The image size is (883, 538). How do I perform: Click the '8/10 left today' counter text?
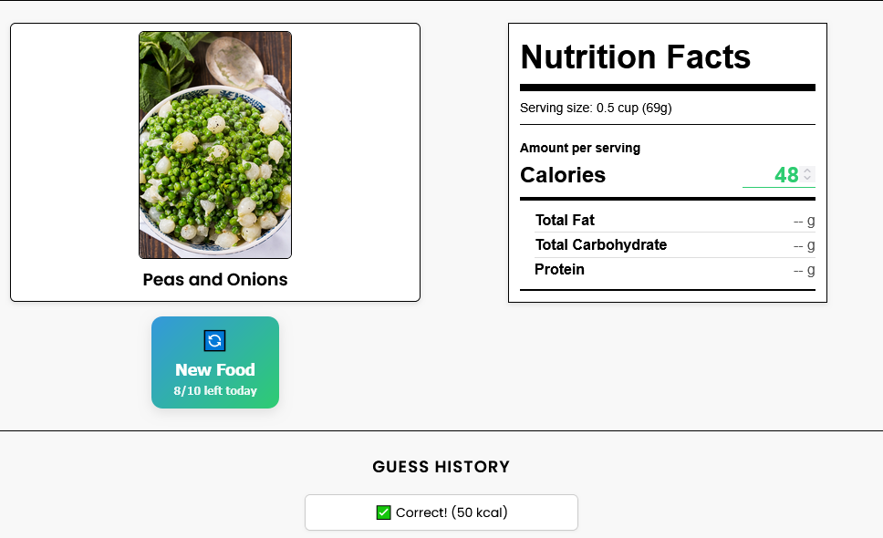tap(215, 390)
